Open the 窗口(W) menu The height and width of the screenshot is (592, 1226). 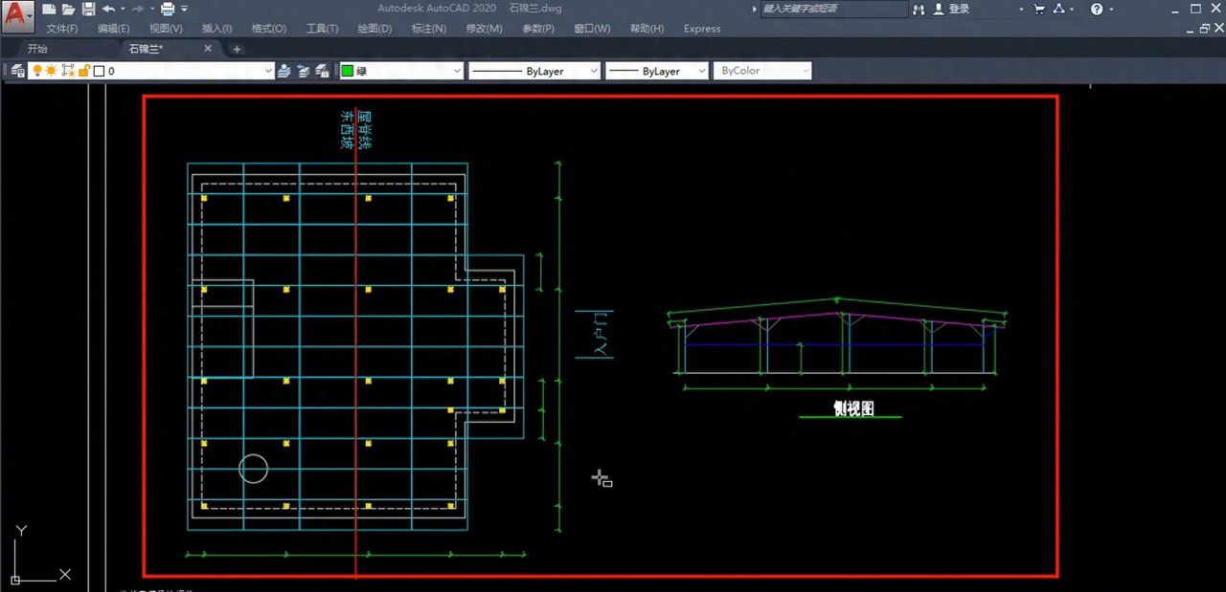pyautogui.click(x=592, y=29)
